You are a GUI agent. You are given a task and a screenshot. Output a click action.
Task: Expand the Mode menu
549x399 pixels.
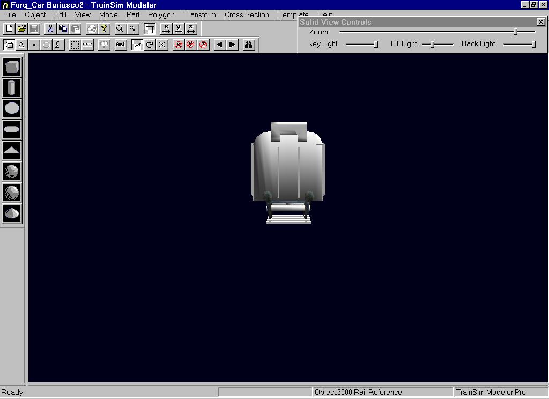108,15
